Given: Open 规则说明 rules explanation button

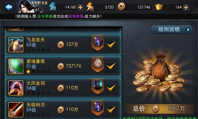Looking at the screenshot, I should [x=172, y=29].
